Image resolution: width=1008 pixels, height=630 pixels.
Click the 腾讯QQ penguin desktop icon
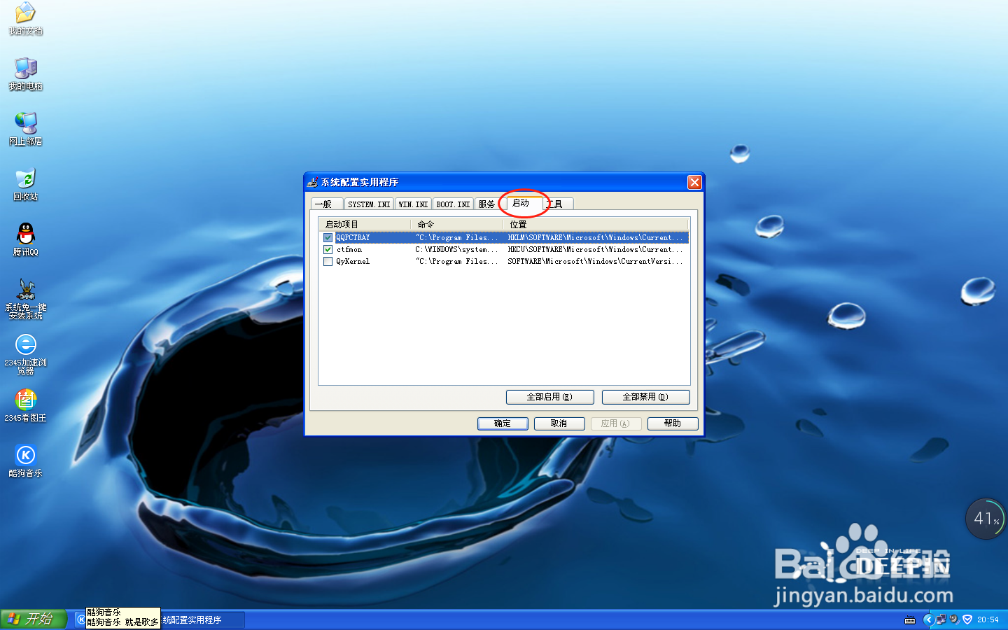(26, 239)
